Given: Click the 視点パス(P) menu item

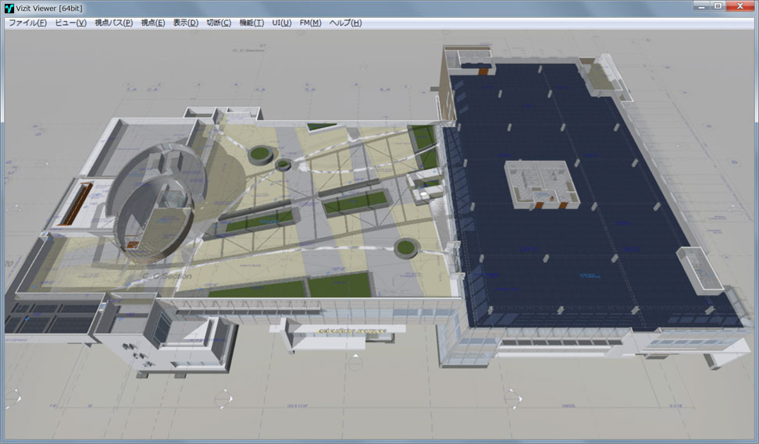Looking at the screenshot, I should click(x=113, y=23).
